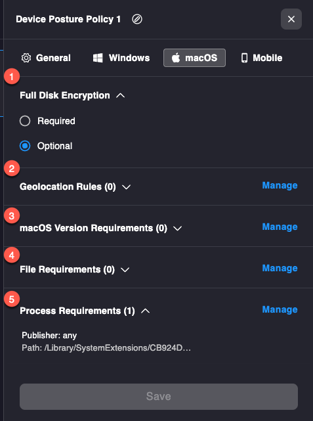The image size is (313, 421).
Task: Click the Apple logo icon
Action: tap(176, 58)
